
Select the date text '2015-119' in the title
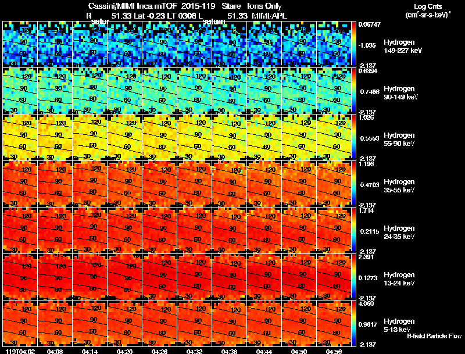198,6
